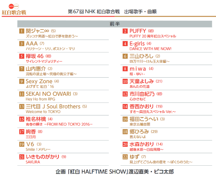Click the number 22 badge for ゆず
This screenshot has height=177, width=216.
tap(125, 157)
